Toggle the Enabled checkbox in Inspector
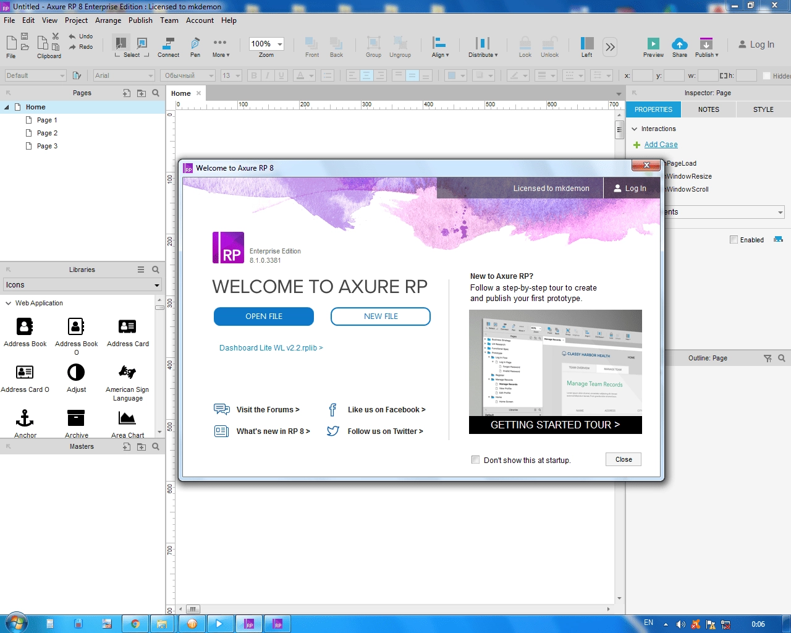This screenshot has height=633, width=791. pyautogui.click(x=734, y=240)
